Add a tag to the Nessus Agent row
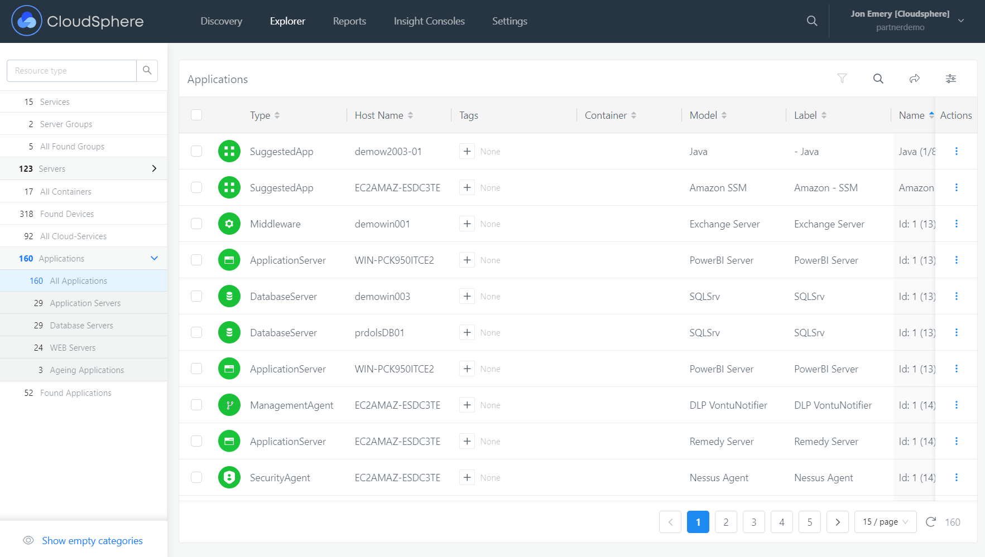The width and height of the screenshot is (985, 557). tap(467, 477)
